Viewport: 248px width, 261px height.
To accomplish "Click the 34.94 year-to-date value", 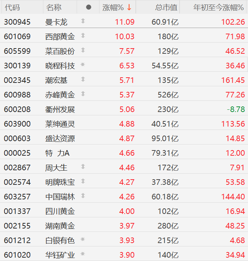I will click(x=235, y=255).
